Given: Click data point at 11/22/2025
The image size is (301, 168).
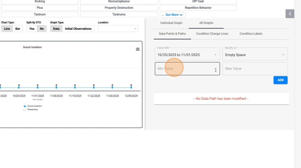Looking at the screenshot, I should [94, 87].
